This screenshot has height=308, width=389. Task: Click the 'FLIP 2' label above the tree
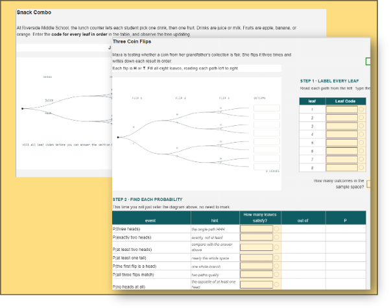click(x=181, y=98)
